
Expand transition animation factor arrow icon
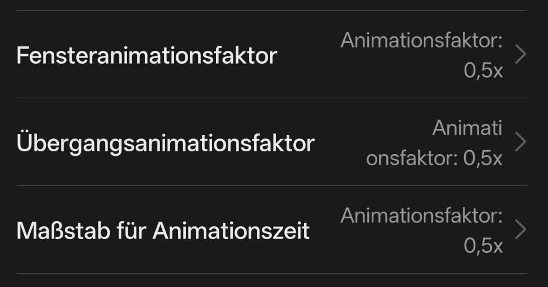[x=521, y=142]
